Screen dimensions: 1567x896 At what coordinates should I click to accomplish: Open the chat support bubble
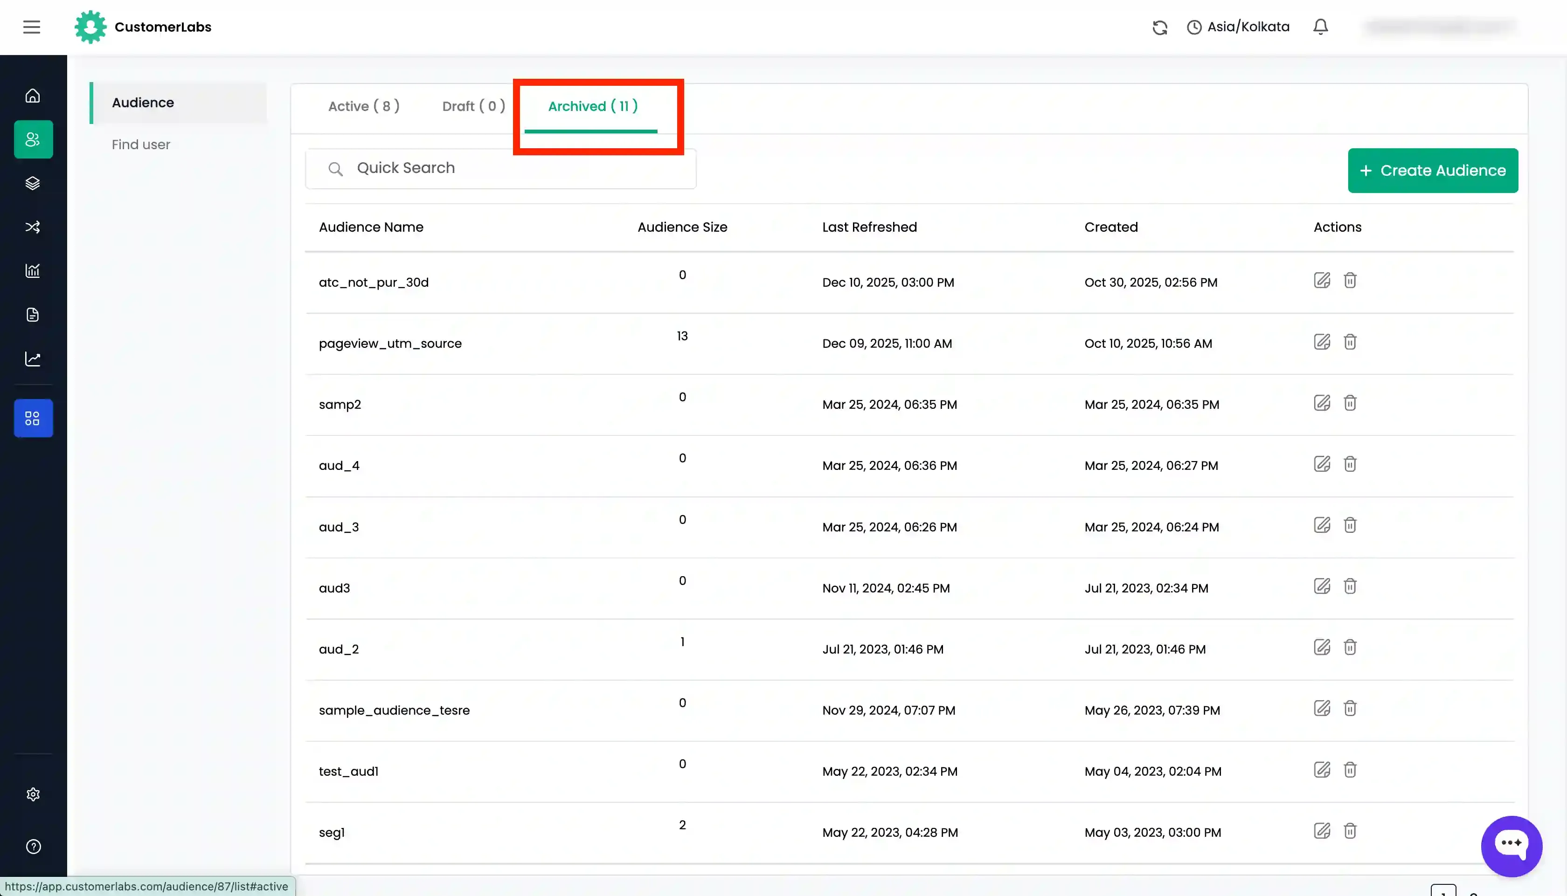[1511, 846]
